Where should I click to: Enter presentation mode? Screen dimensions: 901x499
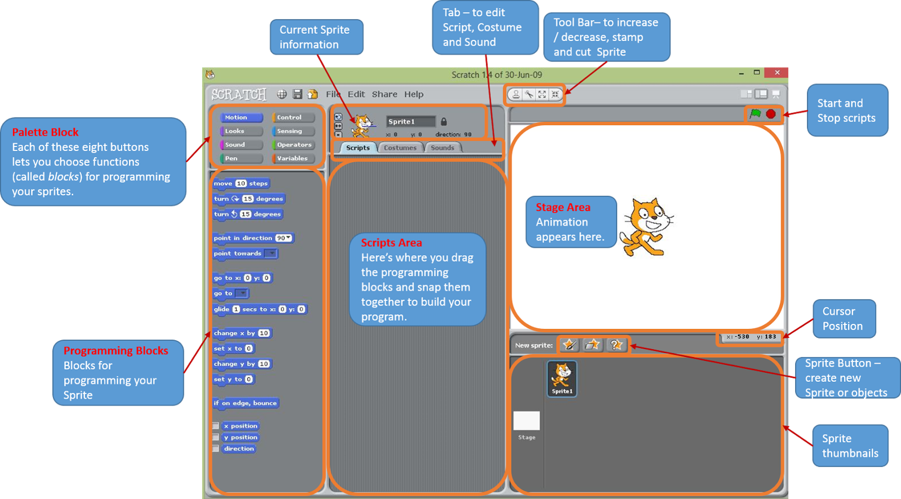776,94
